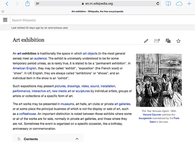Follow the 'sculptures' link

[x=83, y=91]
